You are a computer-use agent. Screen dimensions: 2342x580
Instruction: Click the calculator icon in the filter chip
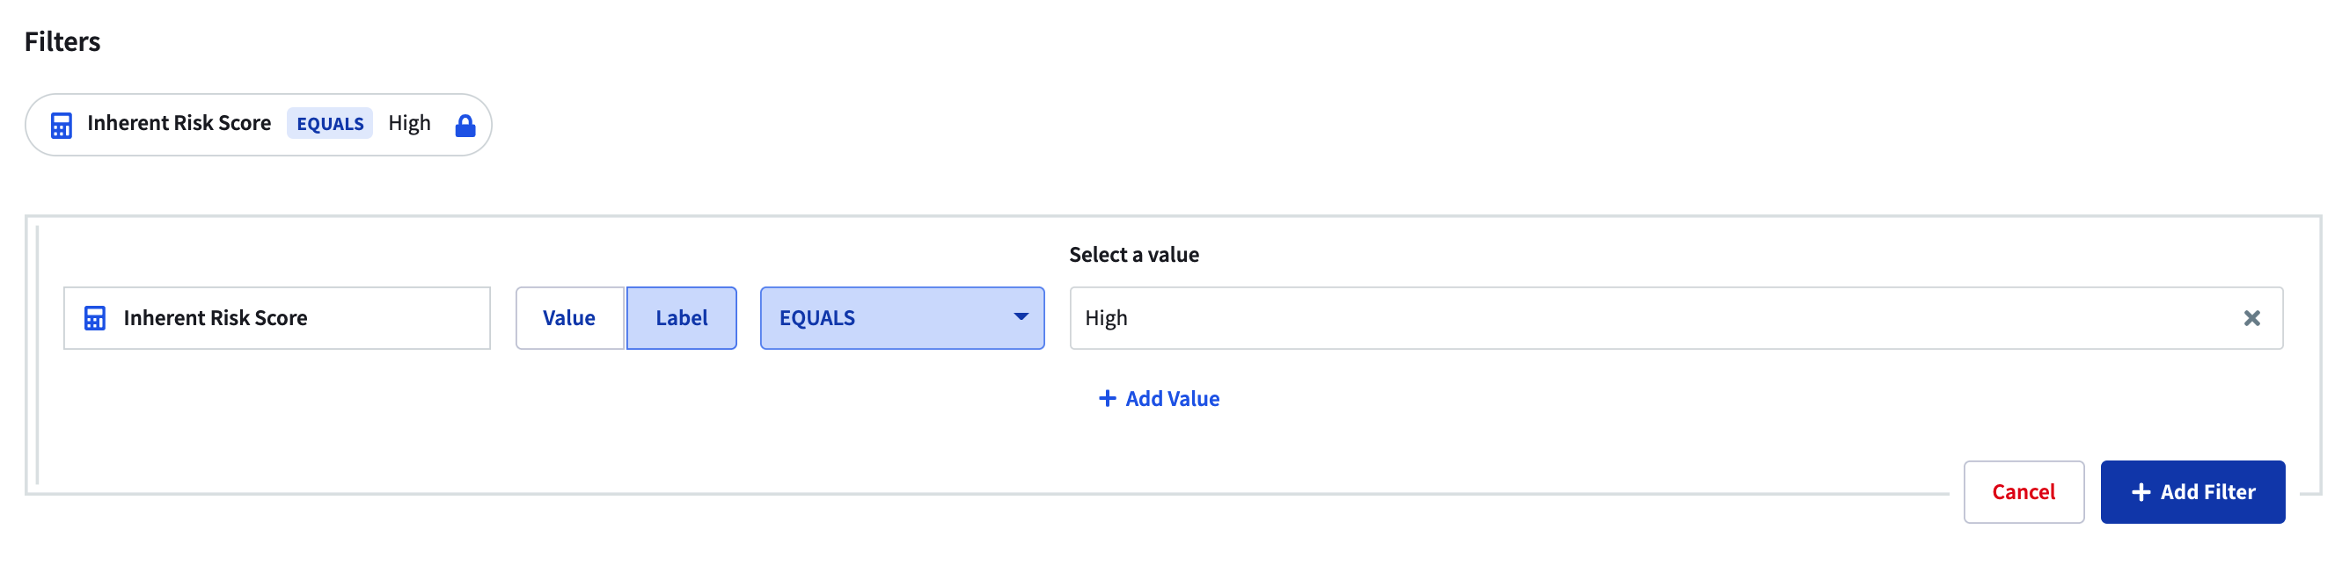point(61,126)
